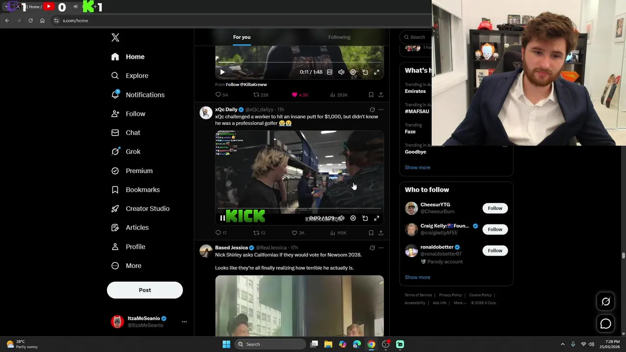The image size is (626, 352).
Task: Click the X logo in the sidebar
Action: point(115,38)
